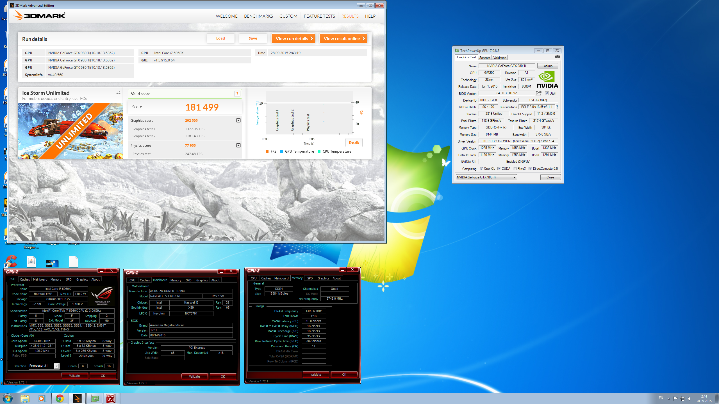This screenshot has width=719, height=404.
Task: Switch to GPU-Z taskbar icon
Action: click(94, 398)
